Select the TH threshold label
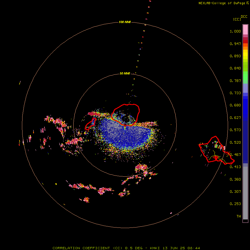 [239, 216]
